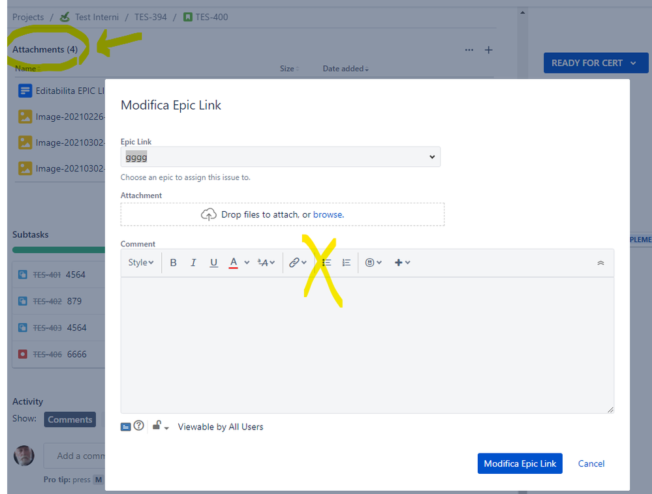Click the TES-406 bug type icon

coord(23,354)
